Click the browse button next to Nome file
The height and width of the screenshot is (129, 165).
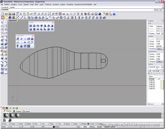pos(162,67)
